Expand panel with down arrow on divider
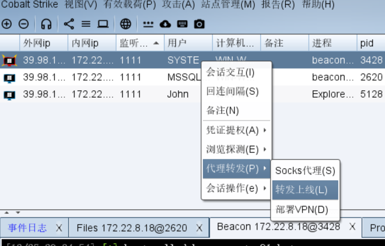 tap(18, 212)
